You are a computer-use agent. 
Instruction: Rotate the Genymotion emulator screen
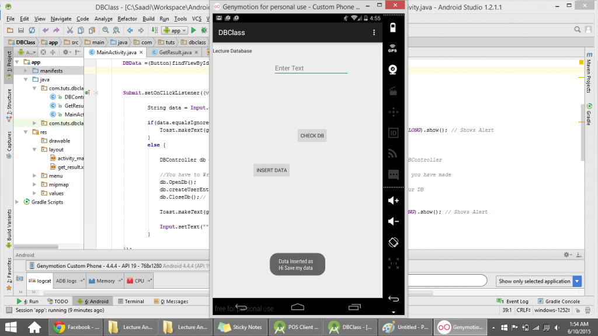392,242
